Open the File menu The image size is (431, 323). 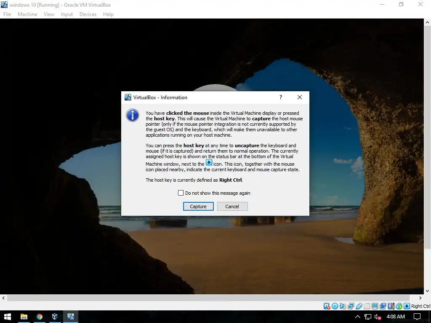[x=7, y=14]
